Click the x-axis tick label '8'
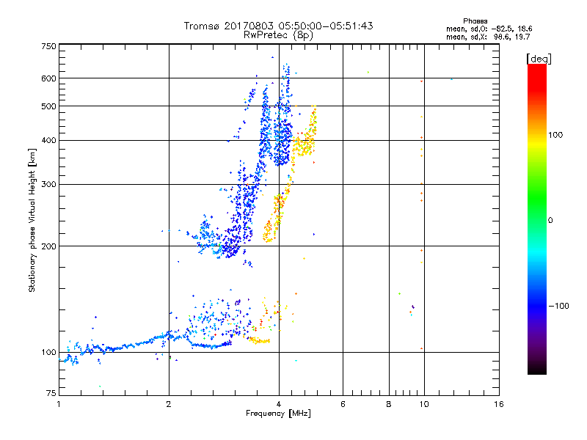Viewport: 587px width, 440px height. 389,404
